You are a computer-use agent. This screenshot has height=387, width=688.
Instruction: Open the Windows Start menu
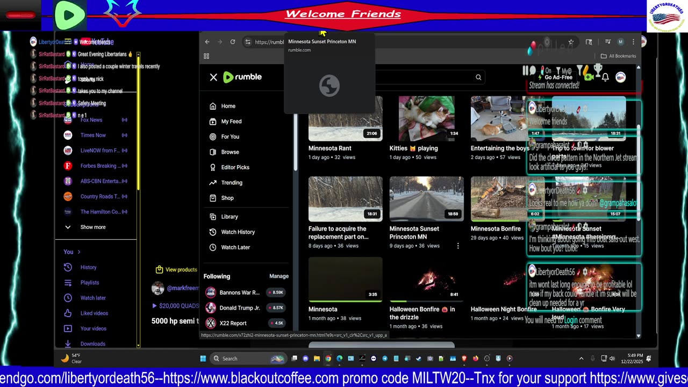click(x=203, y=359)
